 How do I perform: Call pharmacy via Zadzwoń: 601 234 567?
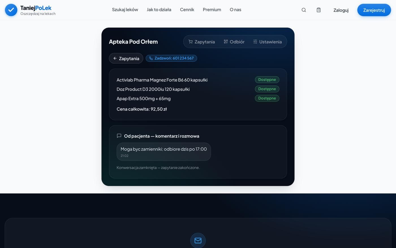tap(171, 58)
